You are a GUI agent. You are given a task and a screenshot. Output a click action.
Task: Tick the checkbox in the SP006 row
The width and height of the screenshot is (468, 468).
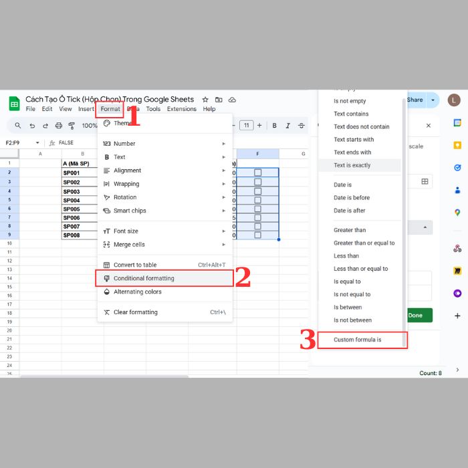(257, 217)
